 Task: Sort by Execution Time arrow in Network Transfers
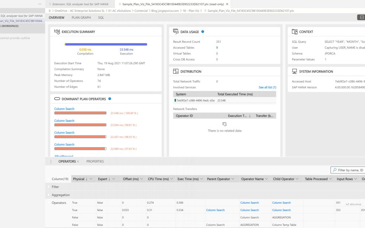pyautogui.click(x=250, y=116)
